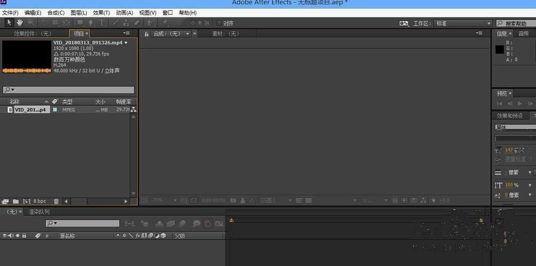The image size is (536, 266).
Task: Open the 工作区 workspace dropdown
Action: click(x=463, y=24)
